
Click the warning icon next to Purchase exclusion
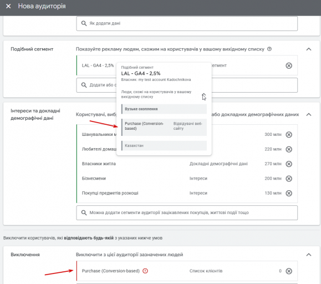(145, 271)
